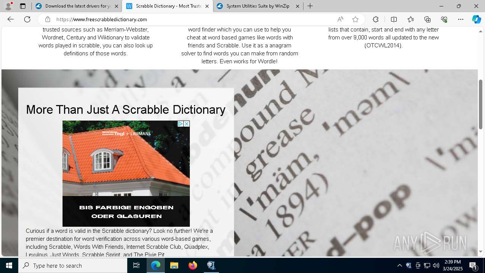Screen dimensions: 485x273
Task: Open the Favorites list icon
Action: 411,19
